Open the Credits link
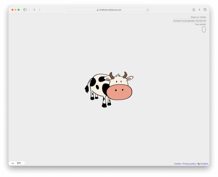The image size is (218, 177). (177, 164)
